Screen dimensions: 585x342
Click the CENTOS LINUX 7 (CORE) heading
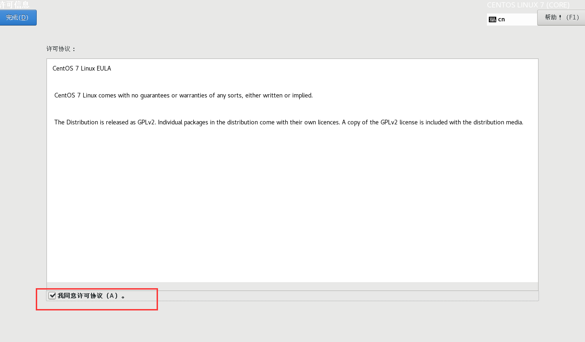[x=528, y=5]
